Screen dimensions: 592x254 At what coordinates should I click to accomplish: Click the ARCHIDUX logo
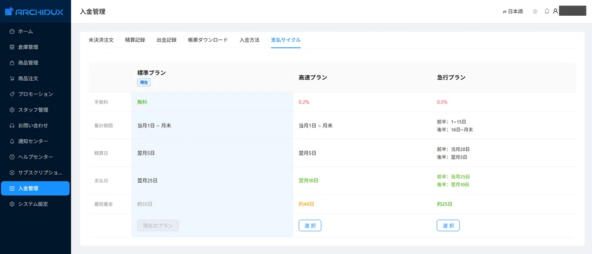(x=35, y=11)
